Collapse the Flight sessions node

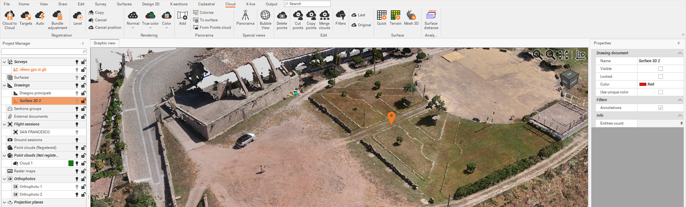pos(4,124)
